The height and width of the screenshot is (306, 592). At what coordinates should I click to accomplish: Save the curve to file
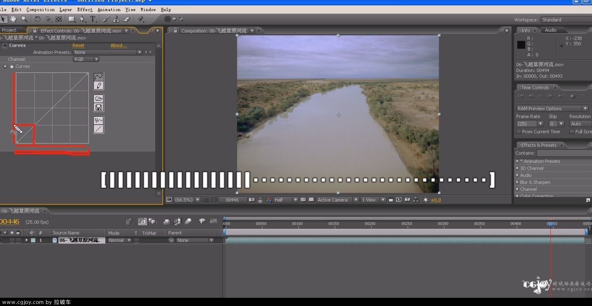point(99,107)
